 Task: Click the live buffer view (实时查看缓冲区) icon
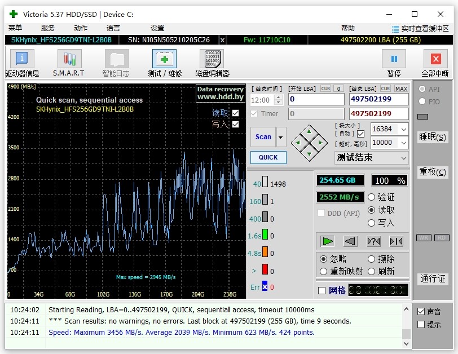(x=395, y=28)
